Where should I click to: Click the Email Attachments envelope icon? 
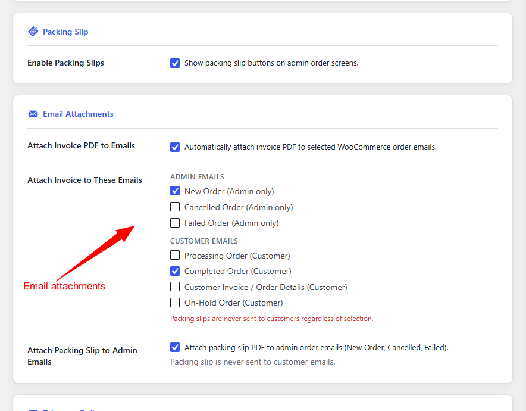point(33,114)
